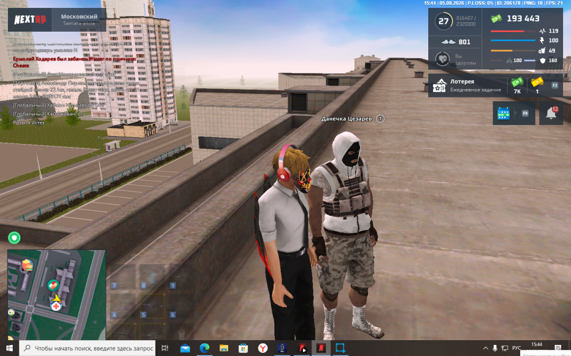The width and height of the screenshot is (571, 356).
Task: Click the red health bar
Action: tap(513, 31)
